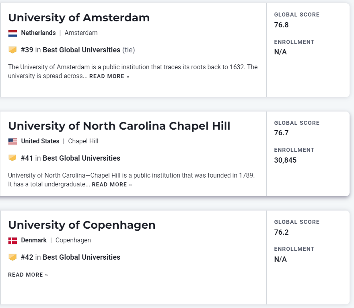354x308 pixels.
Task: Click Best Global Universities link for Chapel Hill
Action: (81, 158)
